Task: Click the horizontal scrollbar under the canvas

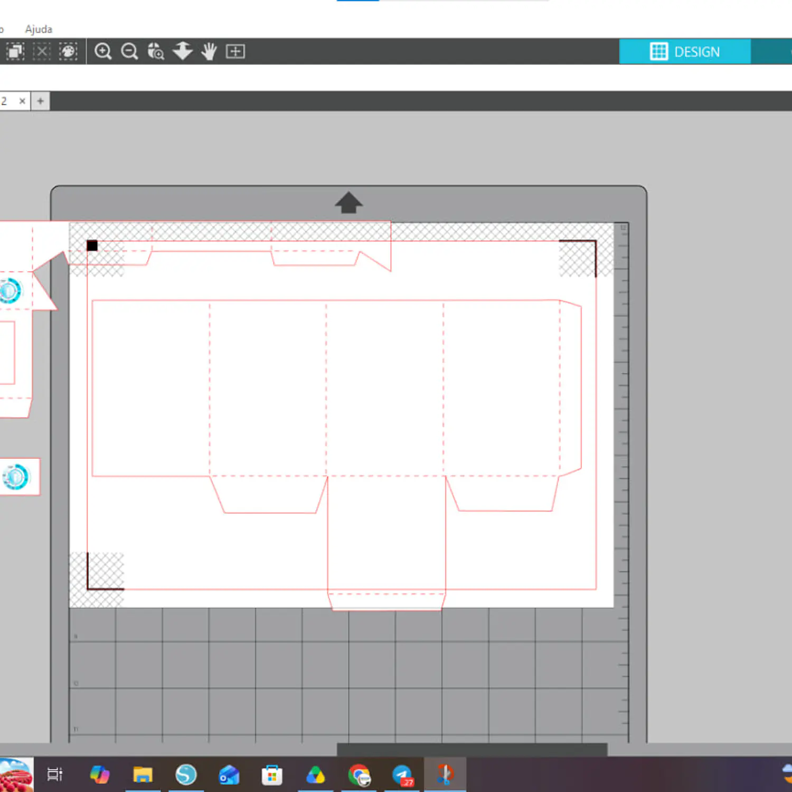Action: coord(472,749)
